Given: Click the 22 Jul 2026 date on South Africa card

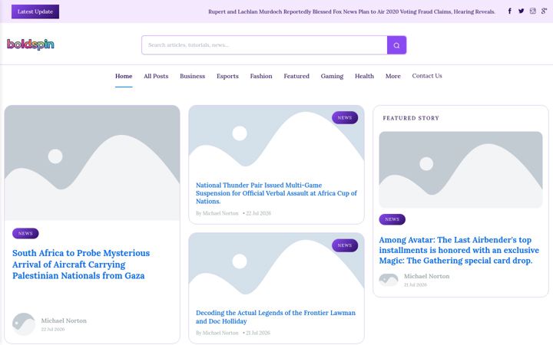Looking at the screenshot, I should pos(53,329).
